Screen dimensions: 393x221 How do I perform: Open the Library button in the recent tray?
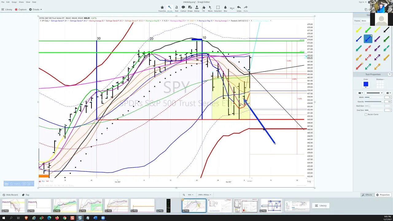(x=321, y=206)
